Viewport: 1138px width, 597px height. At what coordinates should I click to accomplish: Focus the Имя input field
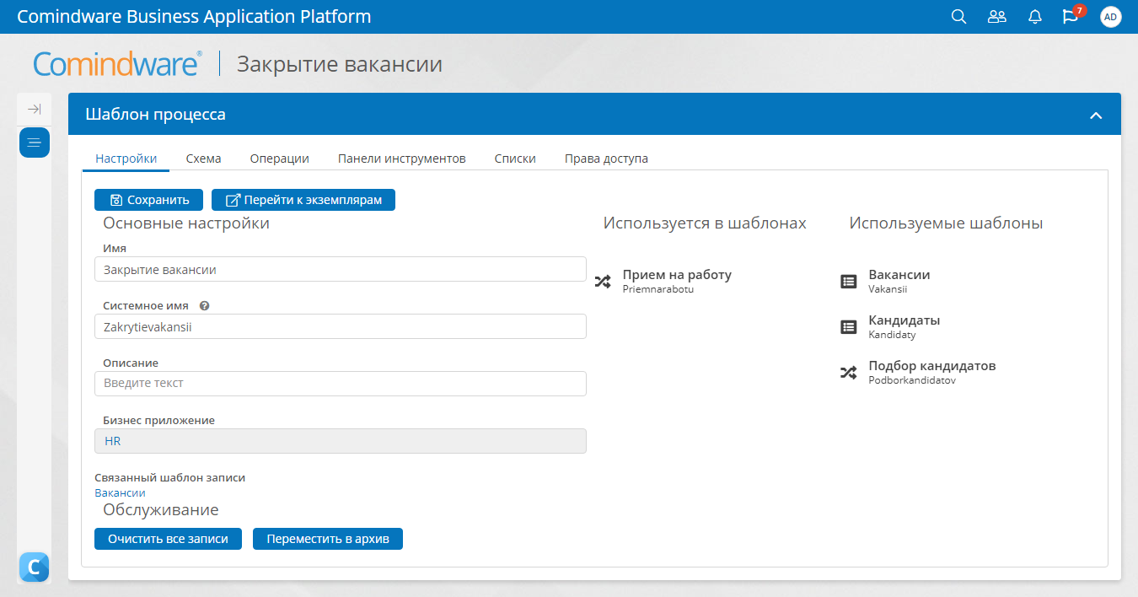(341, 270)
